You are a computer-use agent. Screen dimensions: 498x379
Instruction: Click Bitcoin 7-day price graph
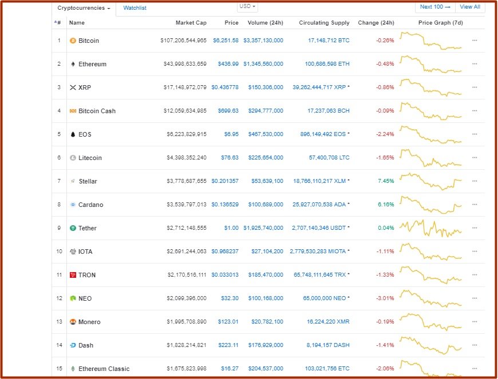click(430, 41)
